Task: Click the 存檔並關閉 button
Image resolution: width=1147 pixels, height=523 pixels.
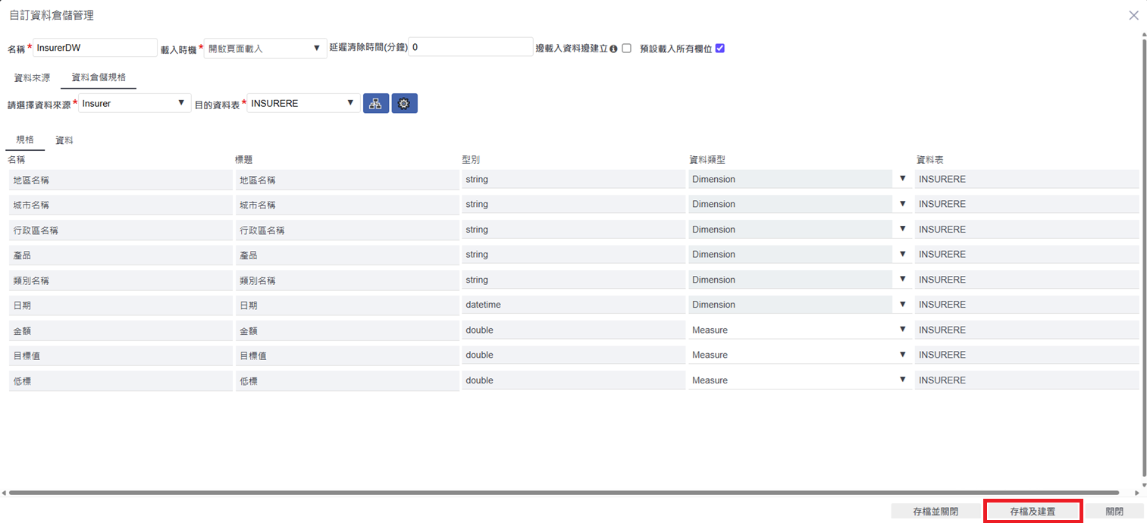Action: tap(935, 512)
